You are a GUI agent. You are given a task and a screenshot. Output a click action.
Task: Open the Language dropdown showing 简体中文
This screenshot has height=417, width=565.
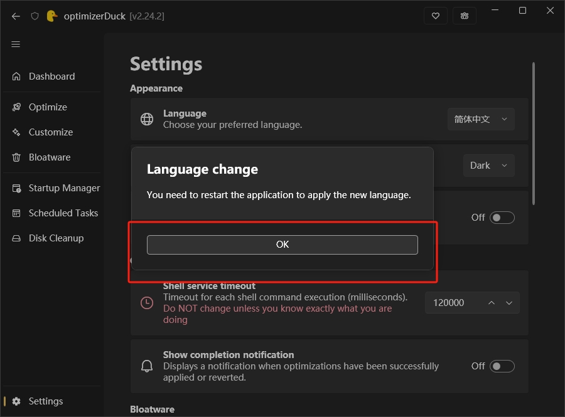481,119
